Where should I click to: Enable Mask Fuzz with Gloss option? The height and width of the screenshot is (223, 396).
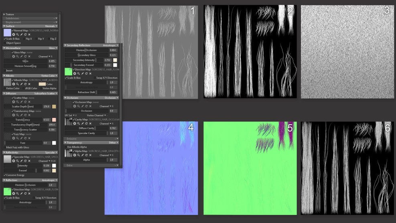pyautogui.click(x=5, y=147)
